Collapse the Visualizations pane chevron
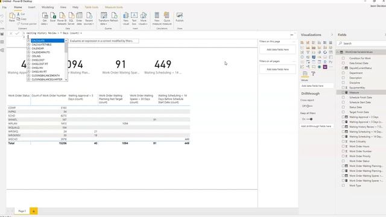 [x=332, y=35]
